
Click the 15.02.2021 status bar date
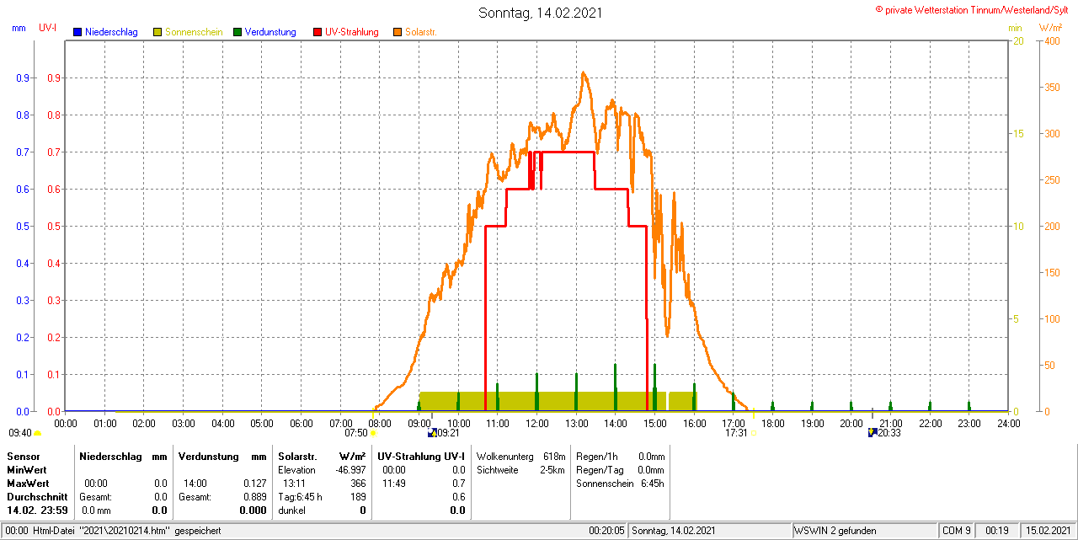pos(1048,531)
